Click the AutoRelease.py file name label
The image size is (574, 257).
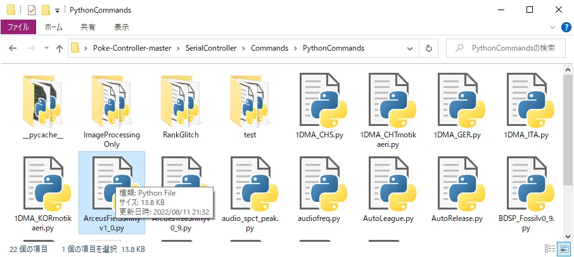pos(457,218)
